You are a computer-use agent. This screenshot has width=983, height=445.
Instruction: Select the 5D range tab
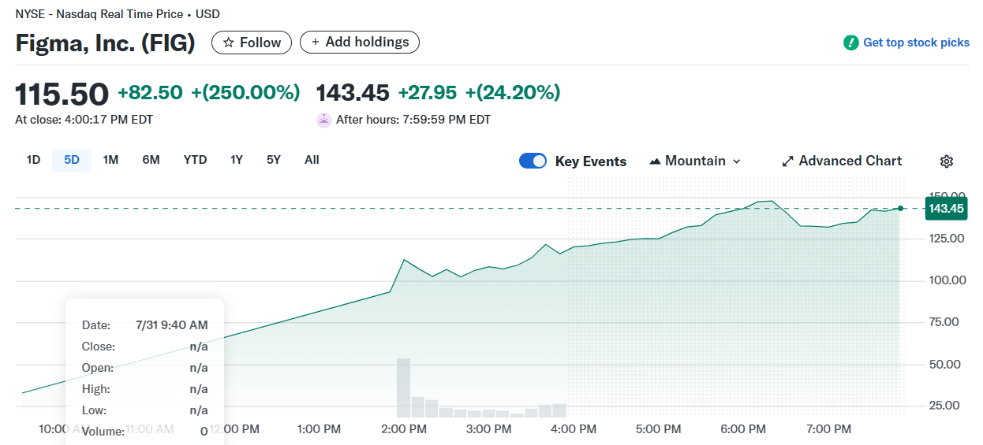pos(72,160)
